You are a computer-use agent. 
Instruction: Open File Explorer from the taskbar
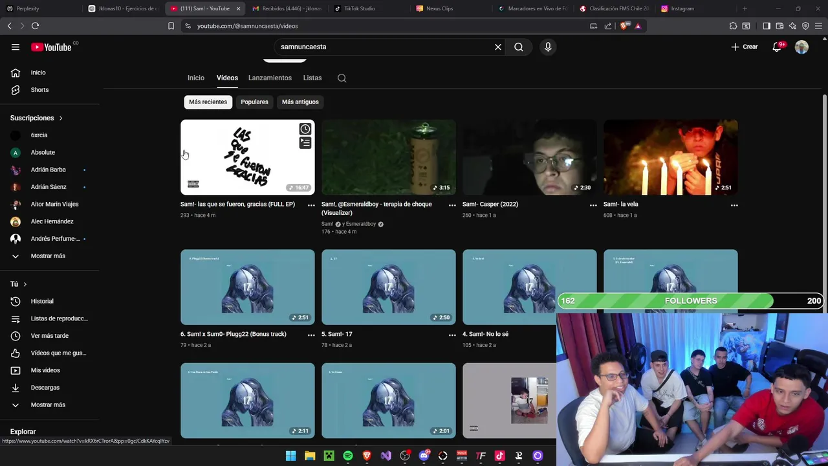coord(310,456)
